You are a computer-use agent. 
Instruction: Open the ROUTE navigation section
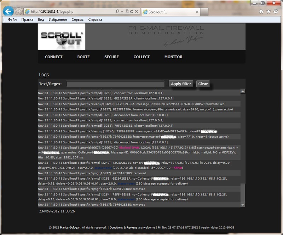(83, 57)
